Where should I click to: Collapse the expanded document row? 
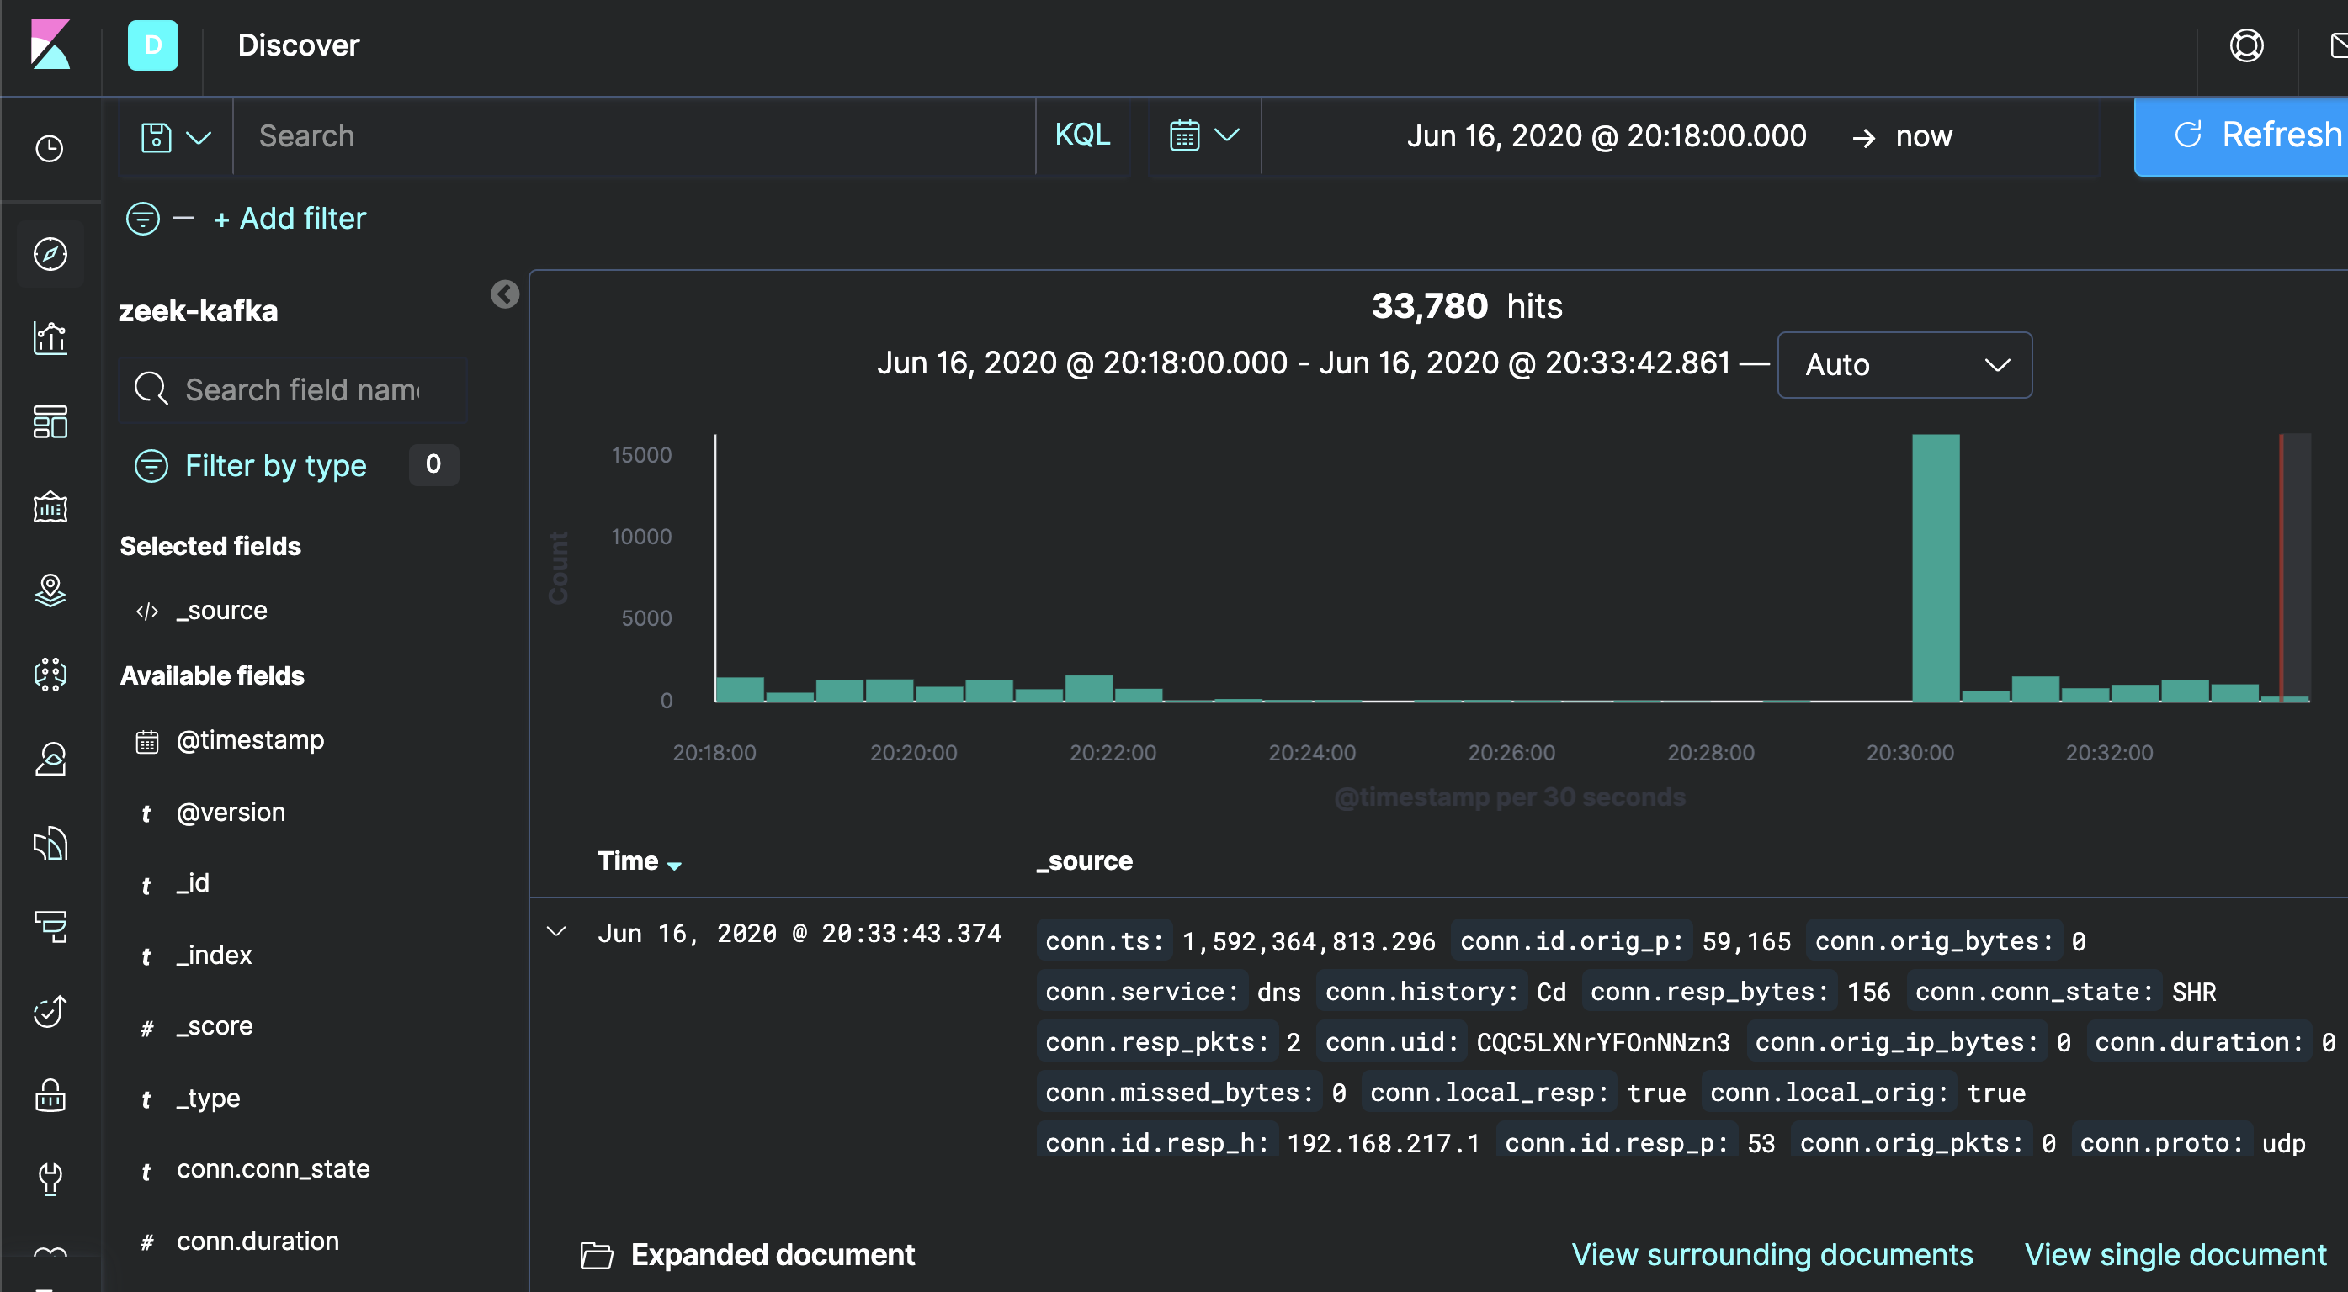pyautogui.click(x=556, y=932)
